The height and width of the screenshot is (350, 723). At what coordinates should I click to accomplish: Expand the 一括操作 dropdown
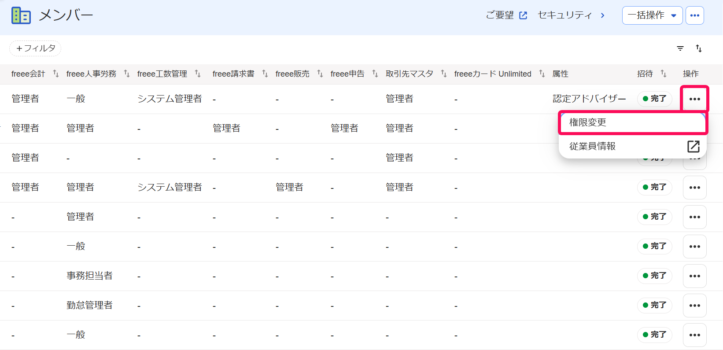pos(652,15)
